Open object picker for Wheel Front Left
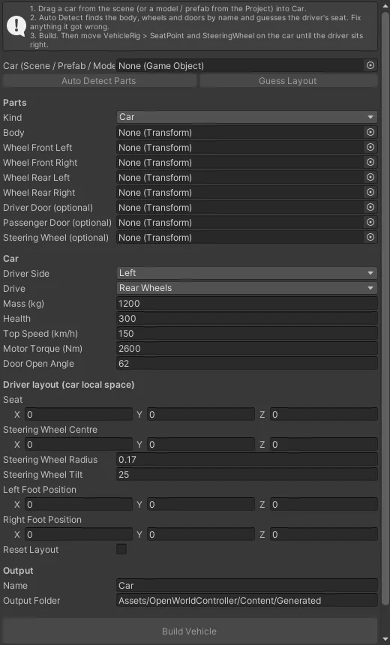Screen dimensions: 390x645 tap(370, 147)
